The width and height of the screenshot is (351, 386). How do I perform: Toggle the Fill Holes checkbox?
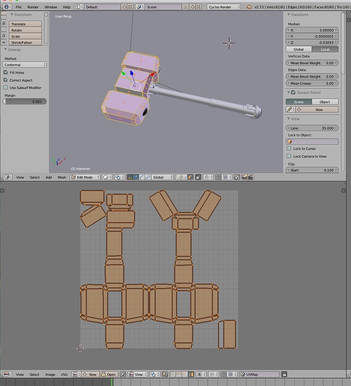[6, 73]
